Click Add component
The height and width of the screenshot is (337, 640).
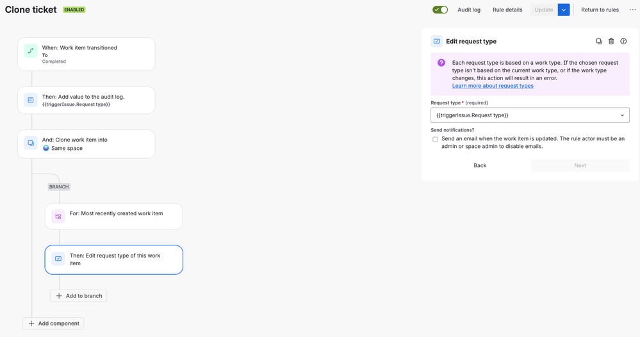tap(53, 324)
